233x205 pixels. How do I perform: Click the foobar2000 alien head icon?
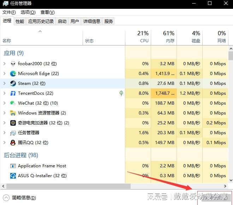coord(13,64)
